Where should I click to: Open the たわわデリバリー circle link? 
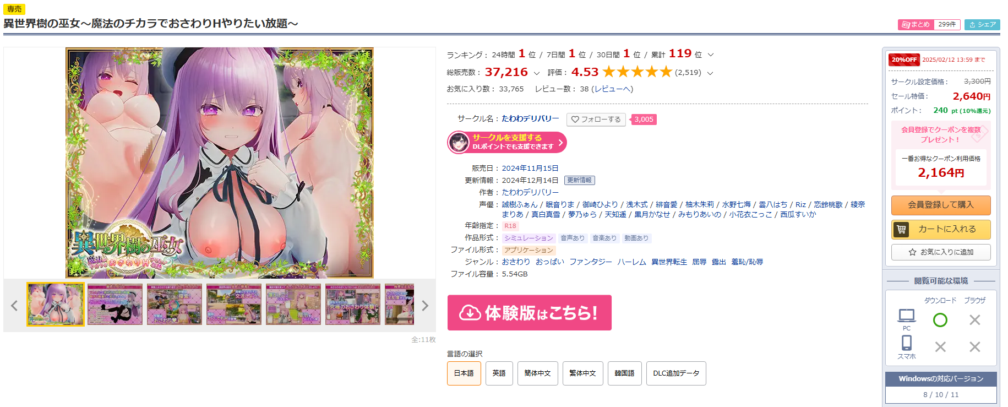[x=530, y=118]
